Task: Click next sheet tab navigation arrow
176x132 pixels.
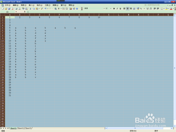Action: coord(6,128)
